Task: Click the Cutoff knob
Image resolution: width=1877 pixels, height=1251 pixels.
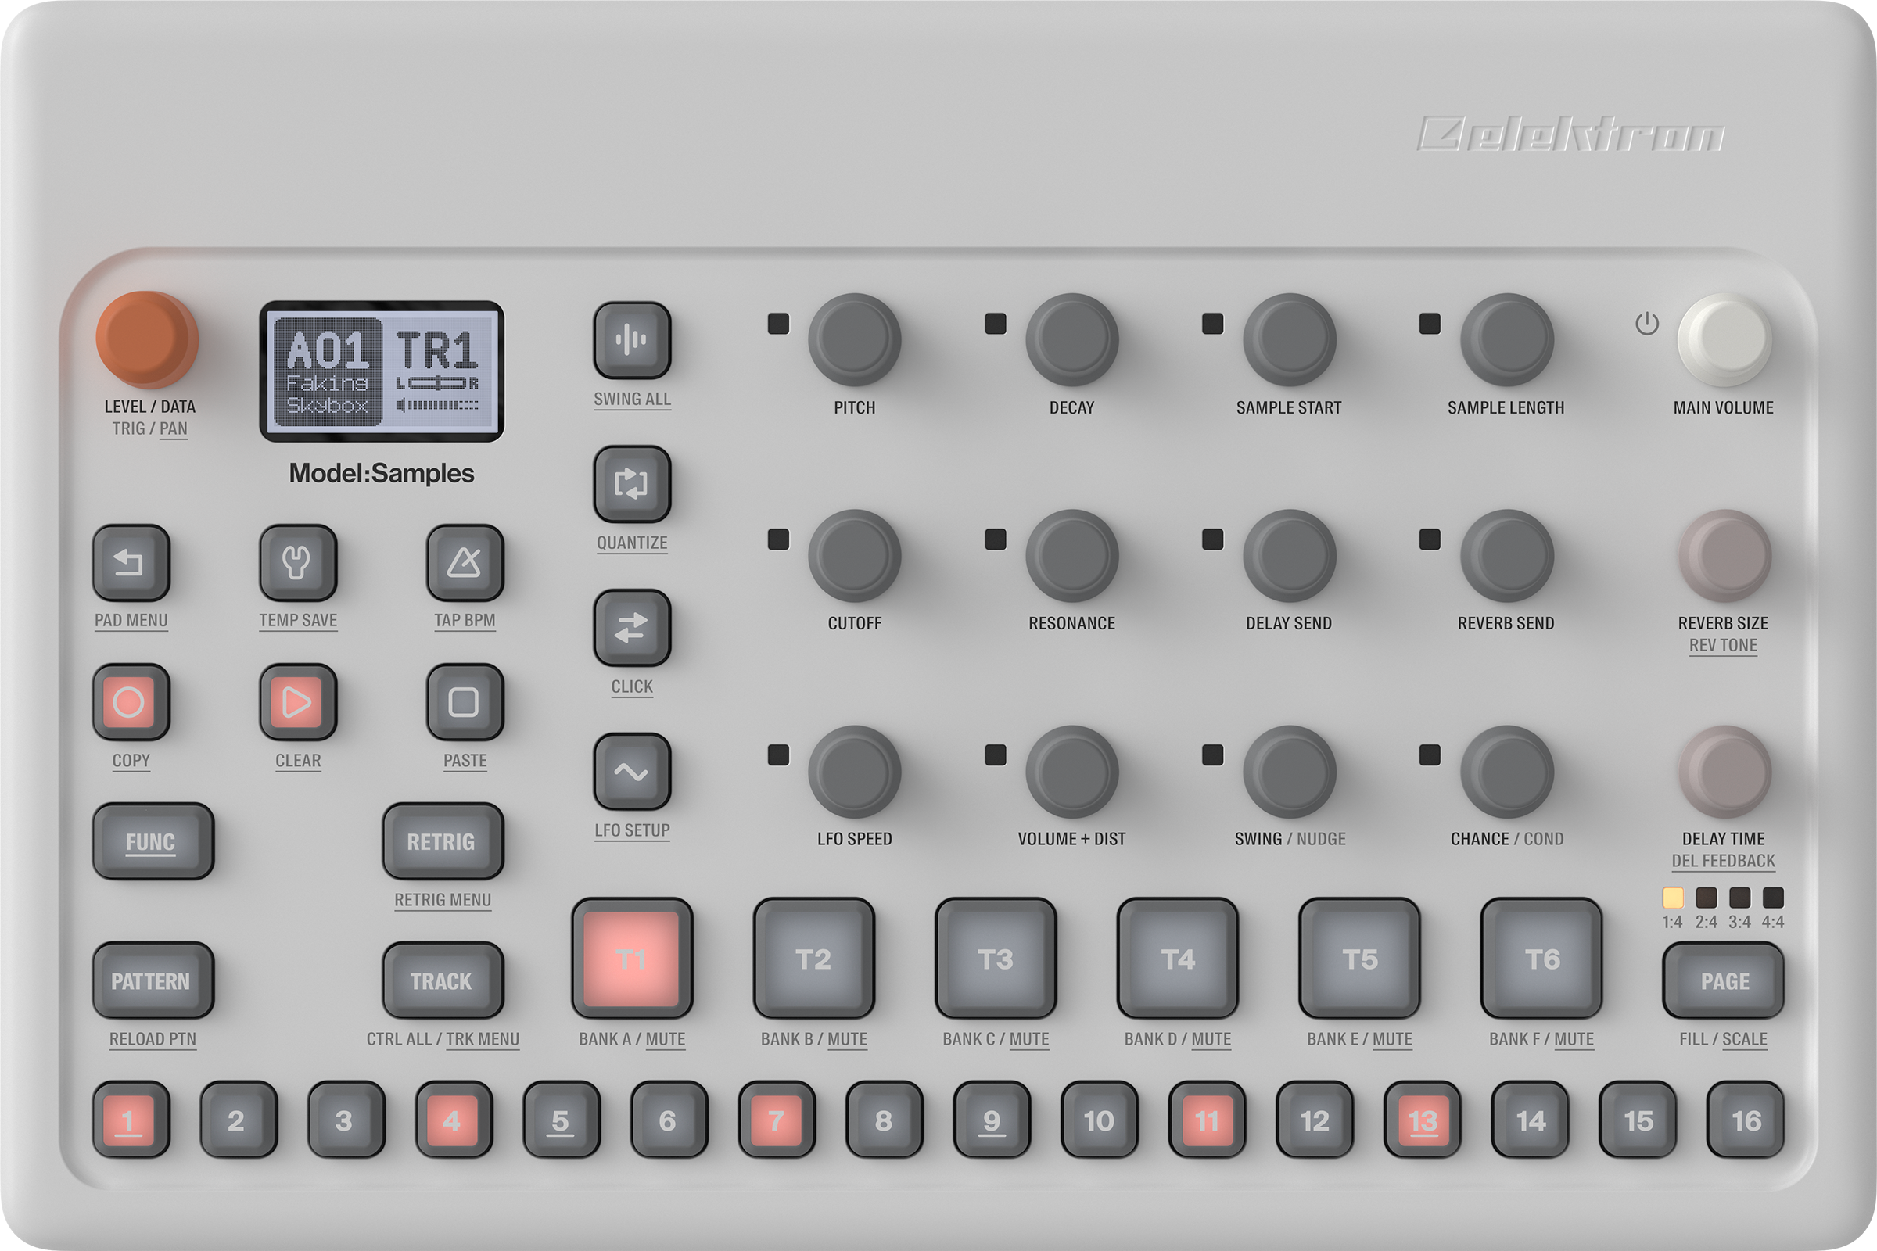Action: [854, 555]
